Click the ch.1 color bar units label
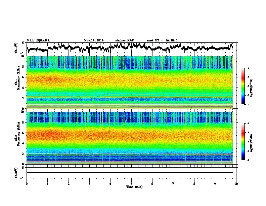Image resolution: width=266 pixels, height=206 pixels. pos(252,88)
